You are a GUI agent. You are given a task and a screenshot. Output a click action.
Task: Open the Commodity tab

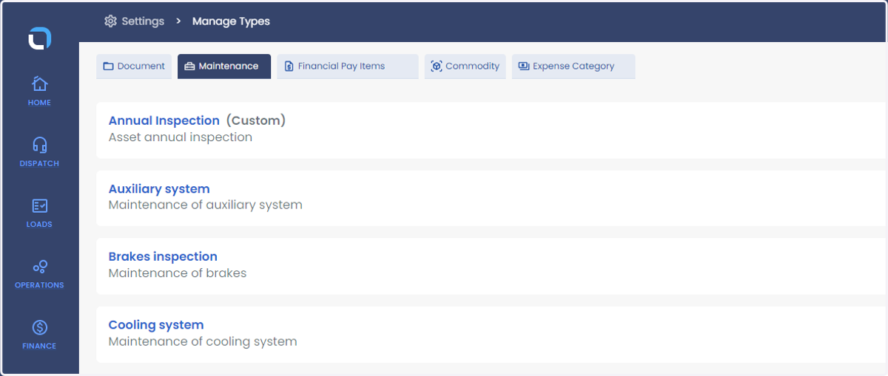tap(465, 66)
